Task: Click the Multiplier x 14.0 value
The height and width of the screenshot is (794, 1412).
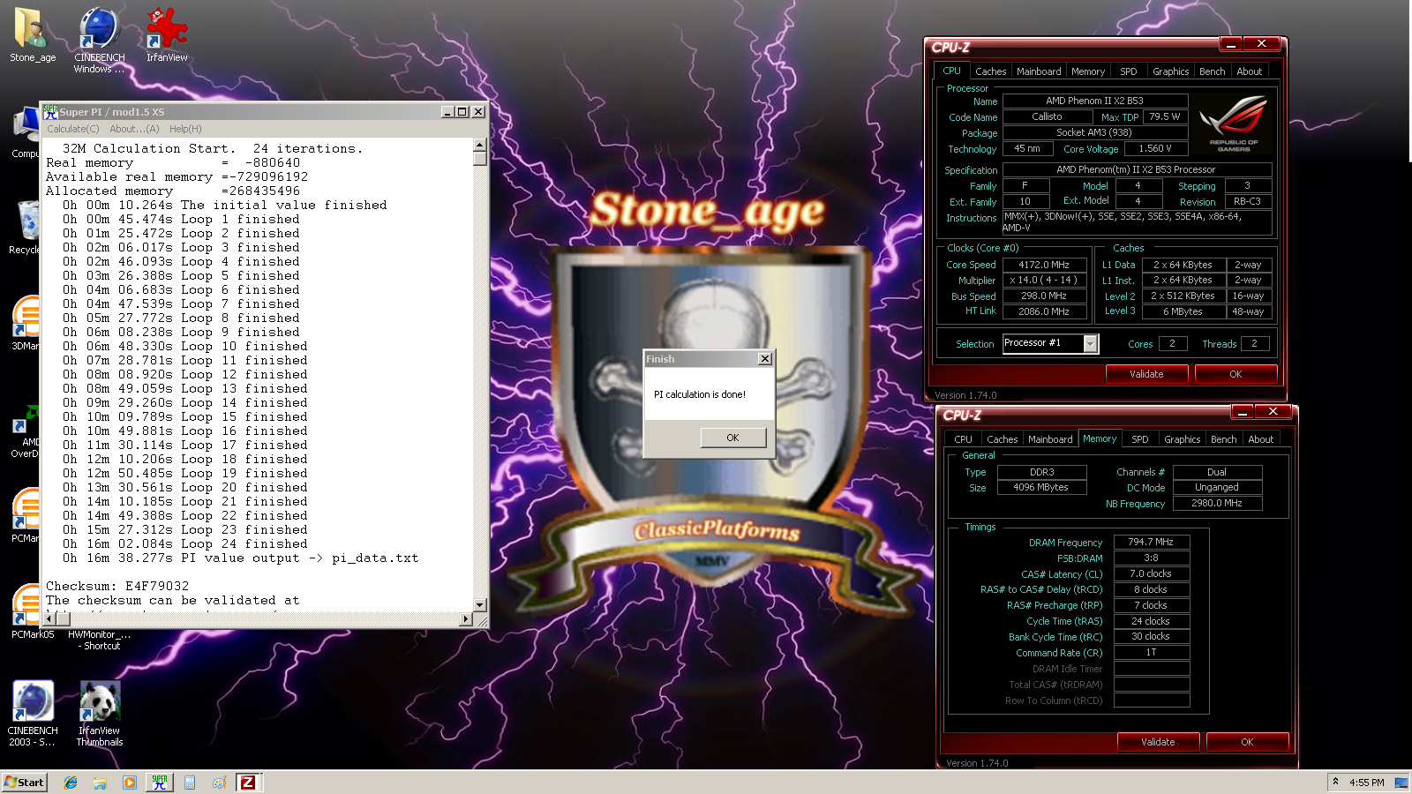Action: click(x=1044, y=281)
